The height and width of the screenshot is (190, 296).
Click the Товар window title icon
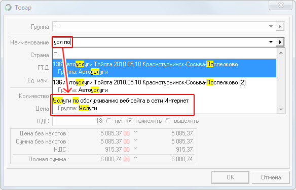click(x=8, y=8)
